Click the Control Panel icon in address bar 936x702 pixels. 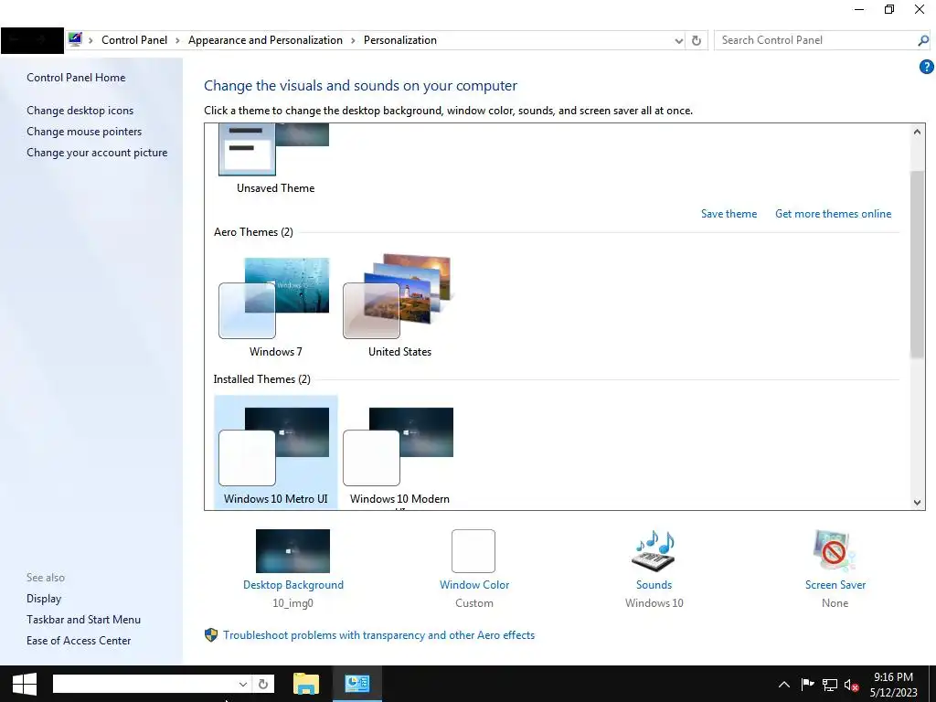pos(75,40)
